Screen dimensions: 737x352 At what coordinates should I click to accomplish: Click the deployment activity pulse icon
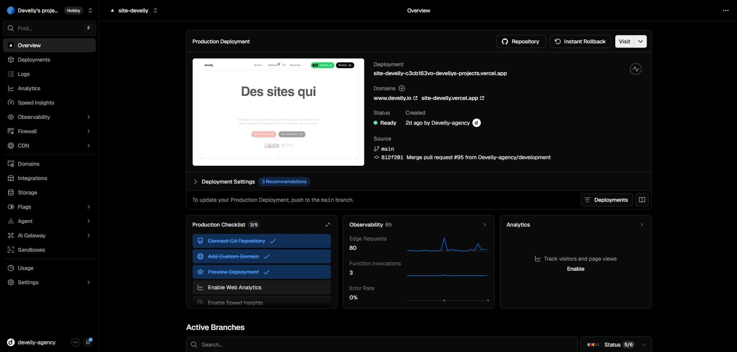[635, 69]
